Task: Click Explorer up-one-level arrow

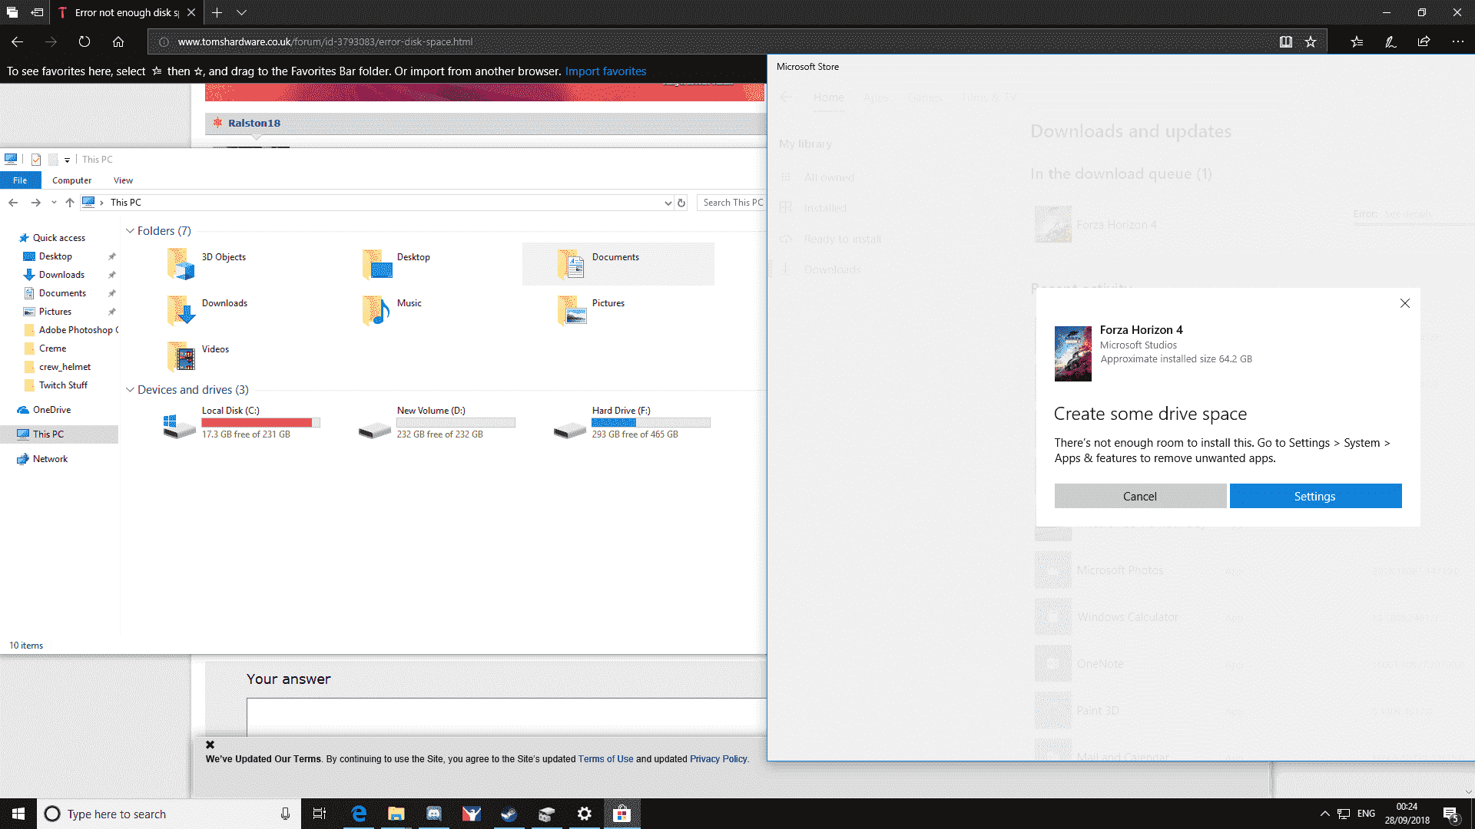Action: click(70, 203)
